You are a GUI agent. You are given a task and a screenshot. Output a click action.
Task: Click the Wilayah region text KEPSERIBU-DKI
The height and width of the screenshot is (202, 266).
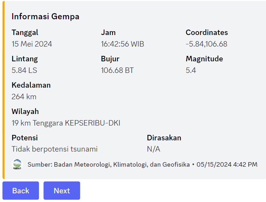[93, 123]
